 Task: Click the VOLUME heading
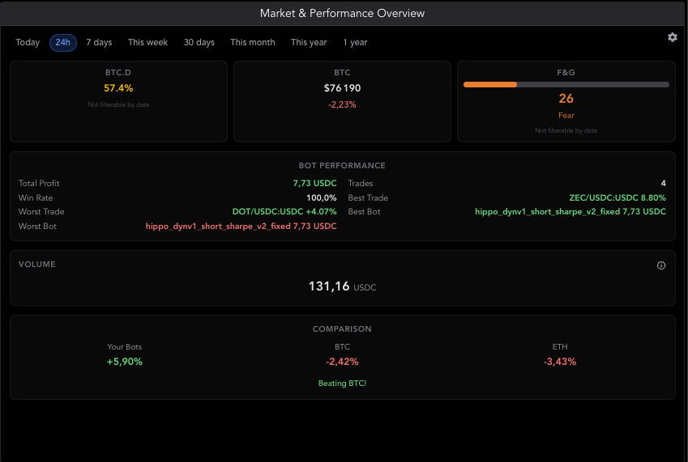click(36, 265)
